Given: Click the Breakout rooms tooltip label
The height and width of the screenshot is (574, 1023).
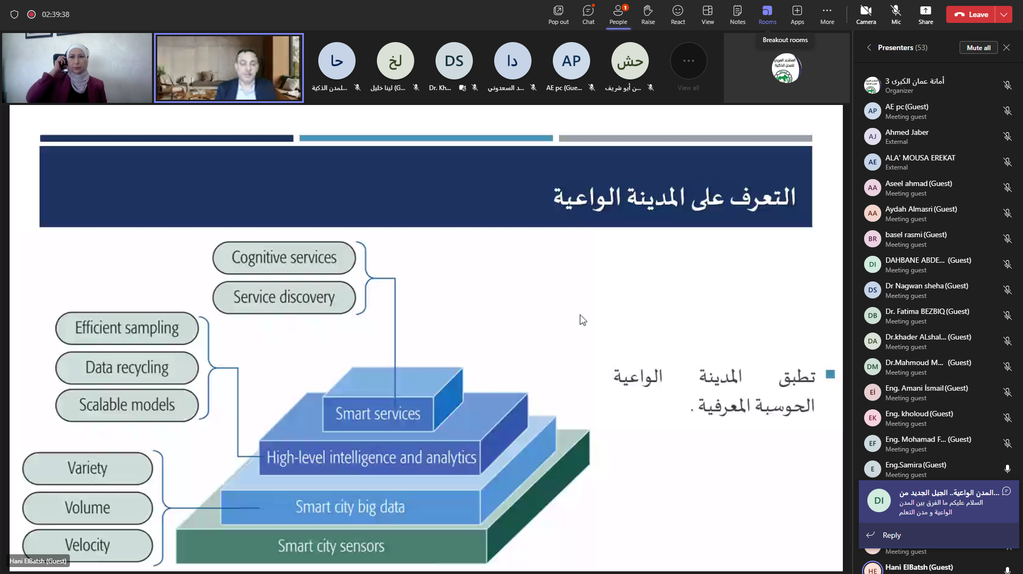Looking at the screenshot, I should (785, 40).
